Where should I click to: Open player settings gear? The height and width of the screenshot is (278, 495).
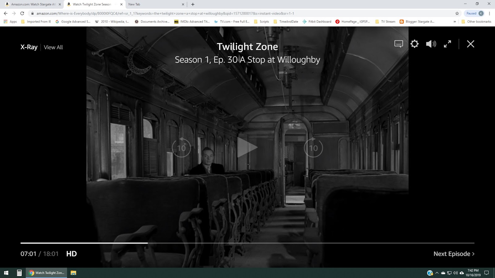click(x=415, y=44)
